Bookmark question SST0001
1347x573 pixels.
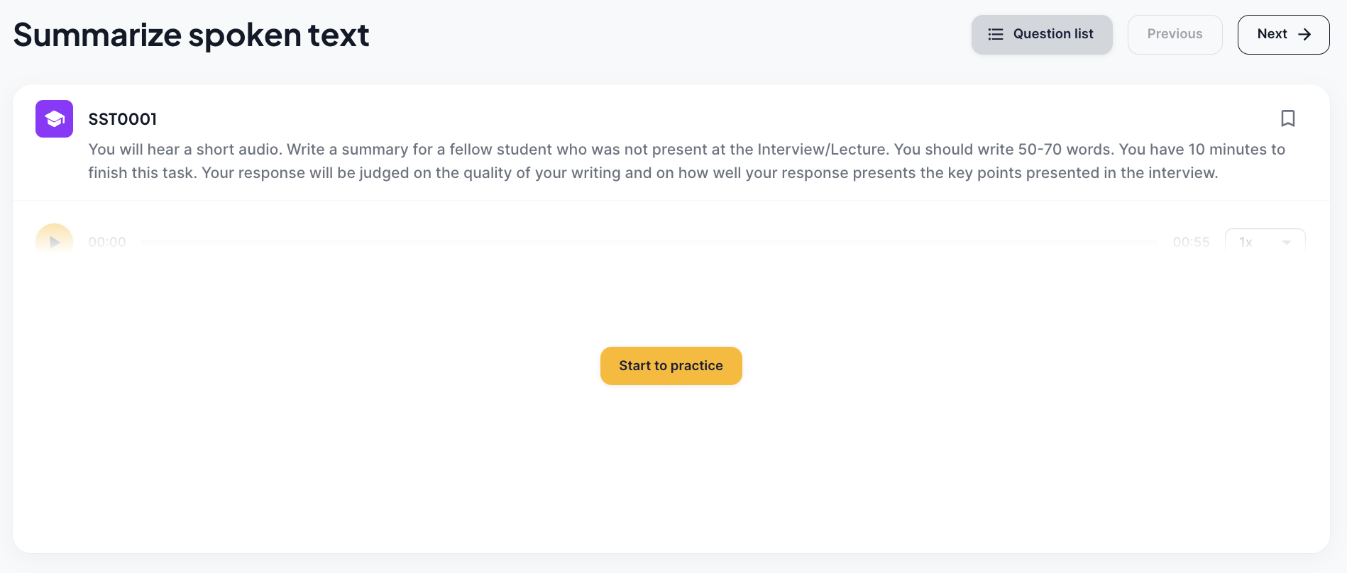pos(1287,118)
